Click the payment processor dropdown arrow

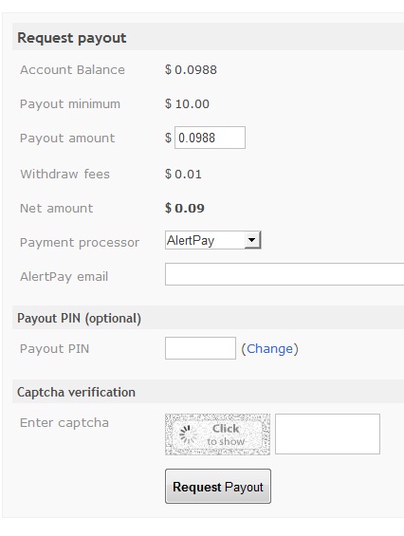click(x=252, y=240)
